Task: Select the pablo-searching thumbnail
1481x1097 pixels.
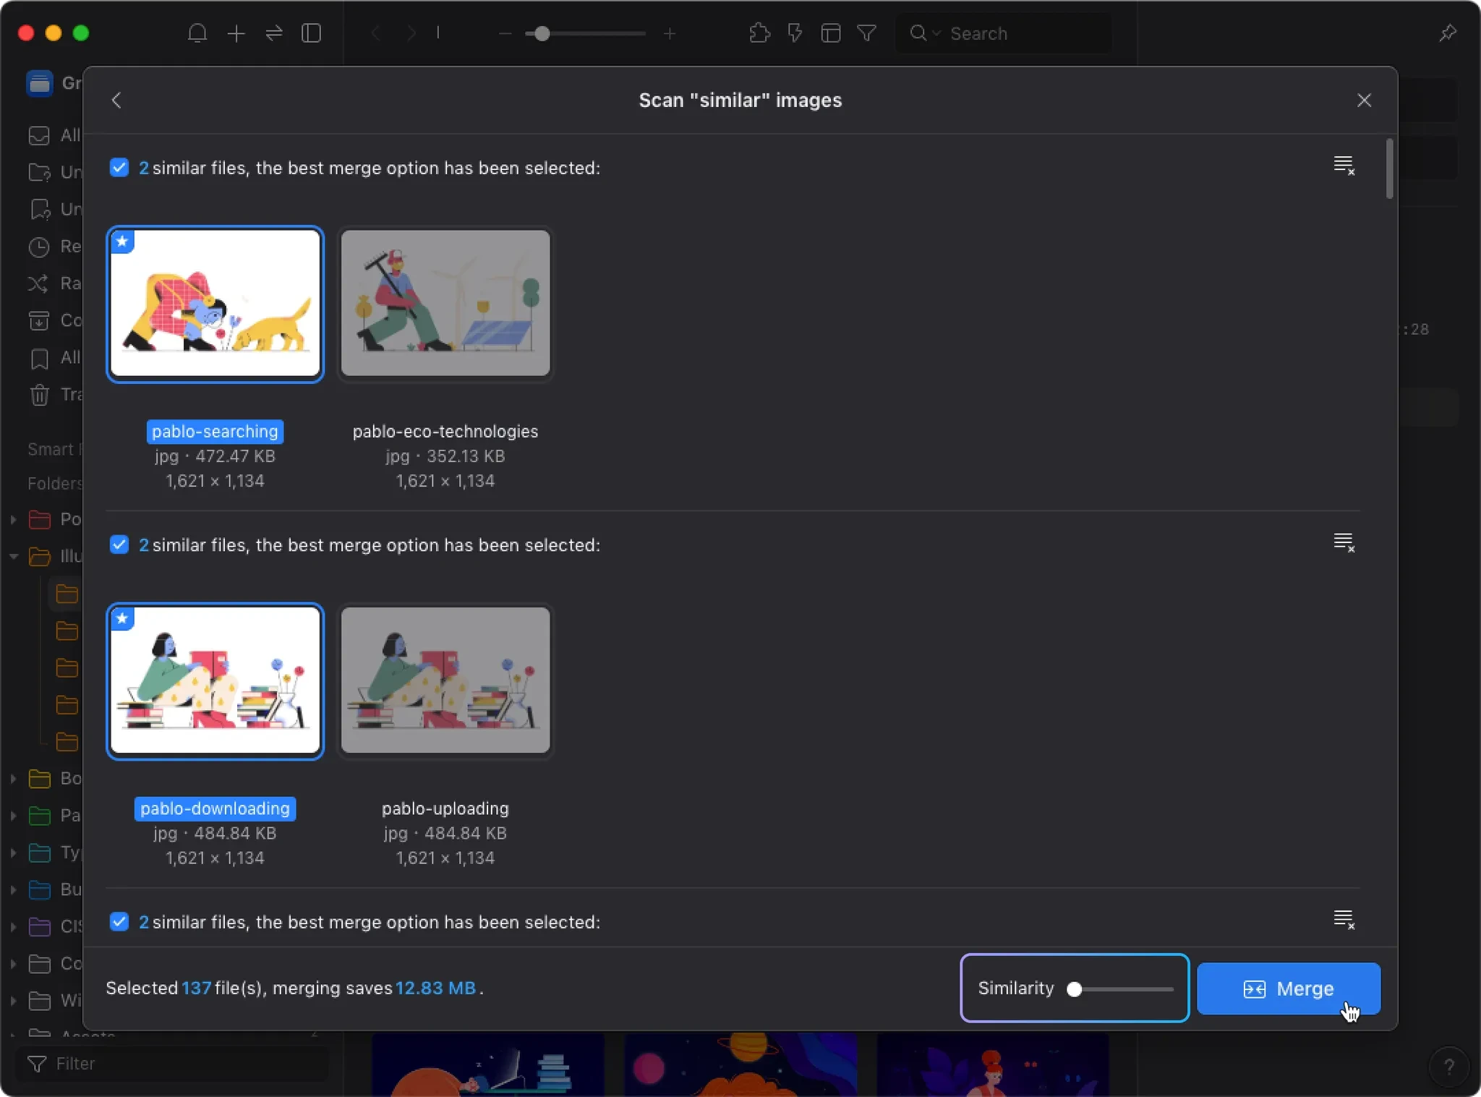Action: click(215, 304)
